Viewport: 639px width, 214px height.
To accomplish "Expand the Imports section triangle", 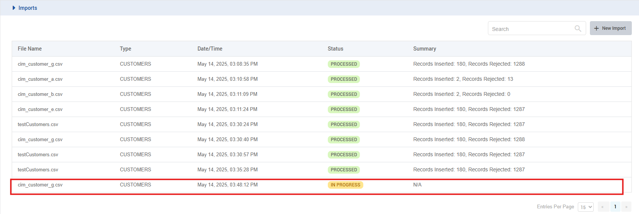I will pyautogui.click(x=14, y=8).
